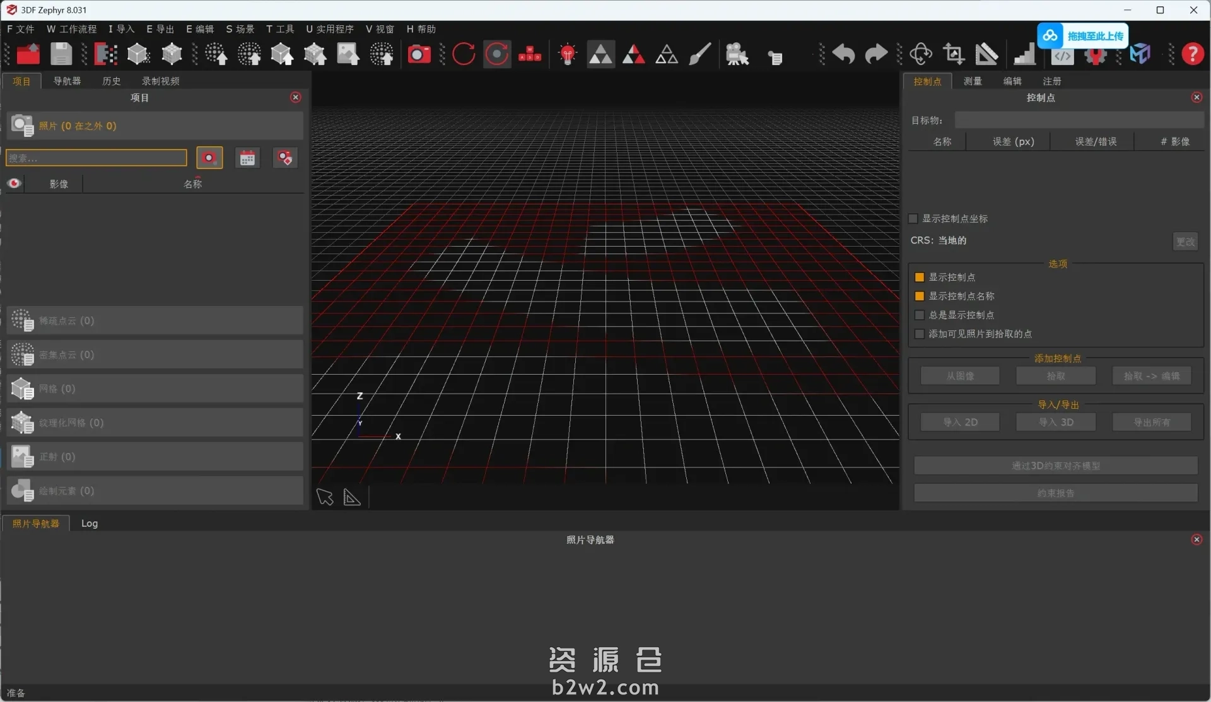This screenshot has width=1211, height=702.
Task: Click the 导入 2D button
Action: pyautogui.click(x=959, y=422)
